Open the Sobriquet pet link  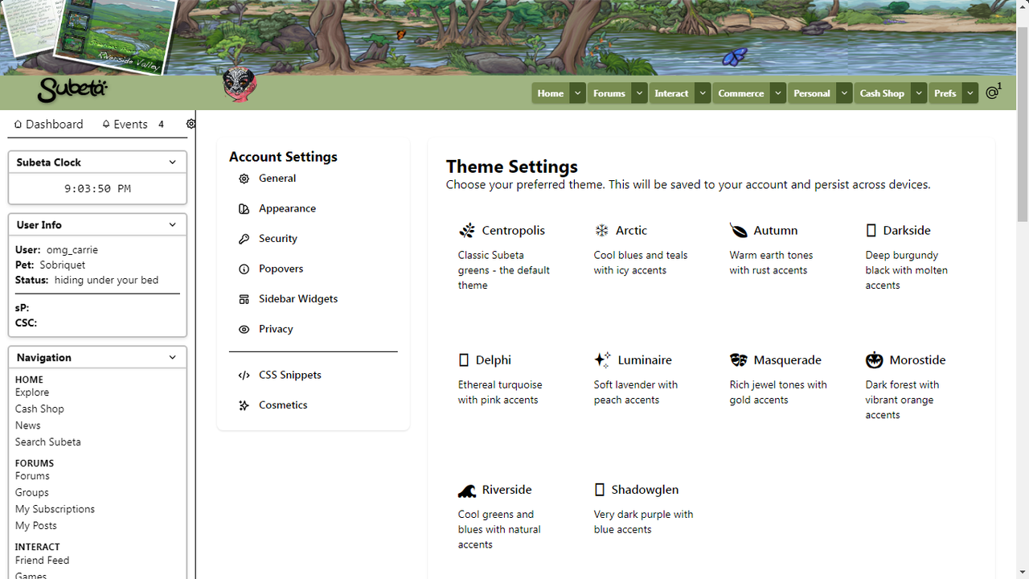tap(63, 265)
